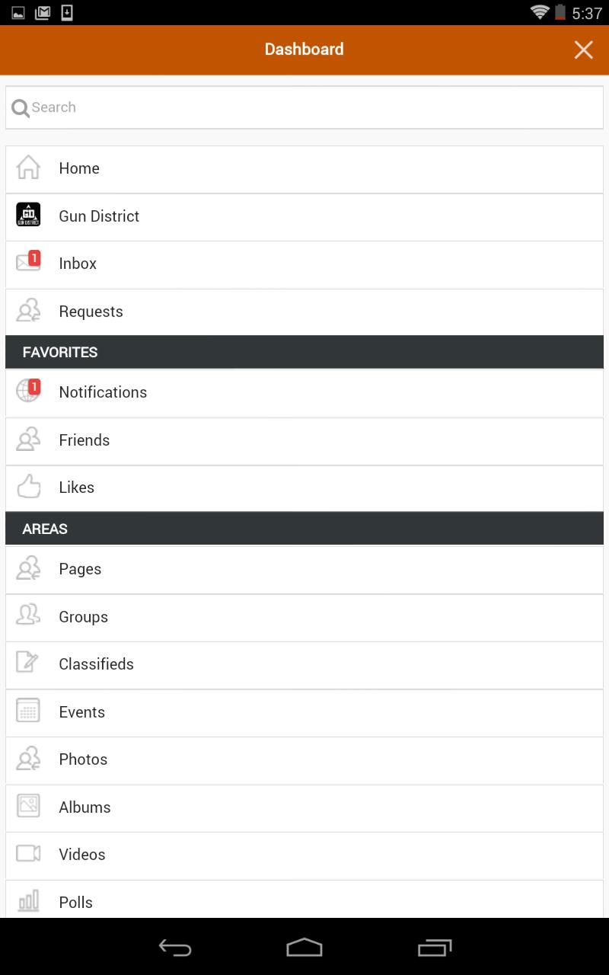Tap the Home house icon
Viewport: 609px width, 975px height.
[28, 168]
